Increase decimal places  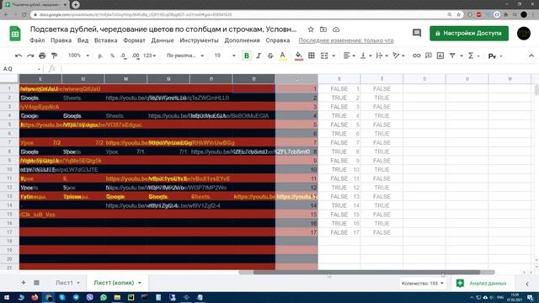136,56
